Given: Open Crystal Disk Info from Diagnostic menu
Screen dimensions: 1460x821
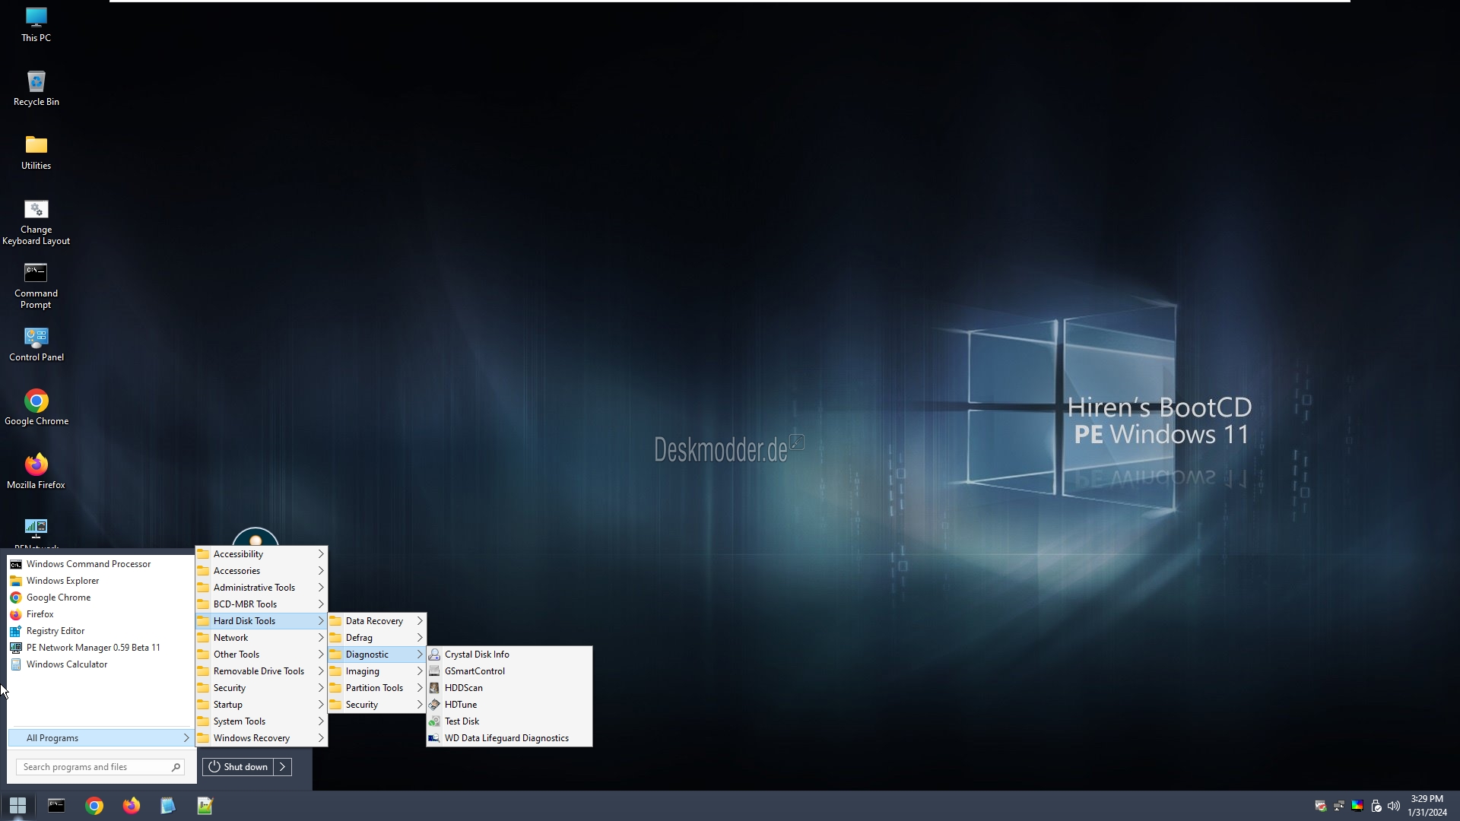Looking at the screenshot, I should point(509,655).
